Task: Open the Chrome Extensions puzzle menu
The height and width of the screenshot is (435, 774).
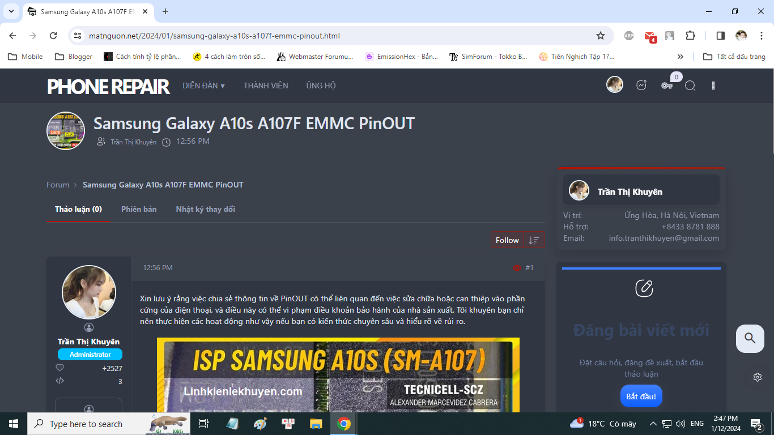Action: (x=690, y=36)
